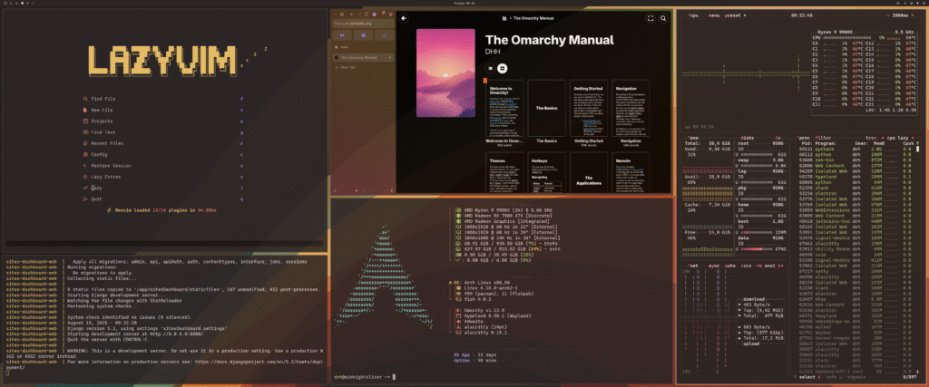Open the Neovim page thumbnail
The width and height of the screenshot is (929, 387).
click(x=631, y=171)
